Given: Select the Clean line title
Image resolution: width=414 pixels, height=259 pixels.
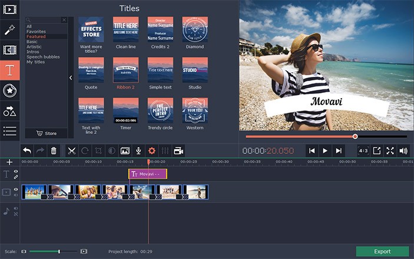Looking at the screenshot, I should (x=125, y=29).
